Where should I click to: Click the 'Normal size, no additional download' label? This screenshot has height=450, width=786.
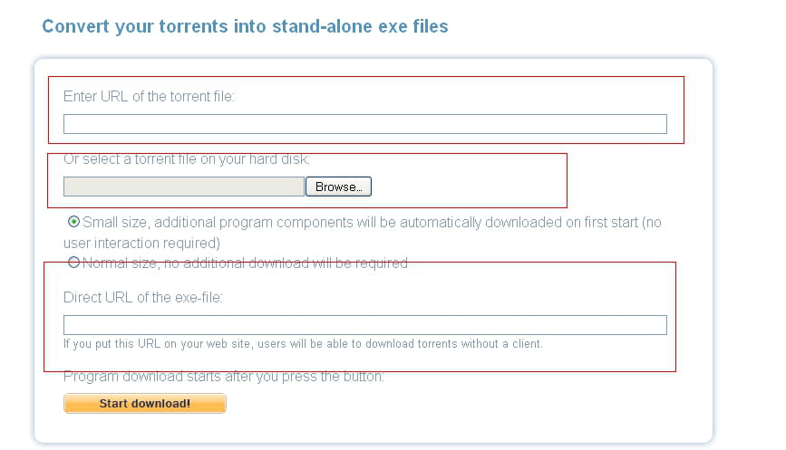pos(245,263)
